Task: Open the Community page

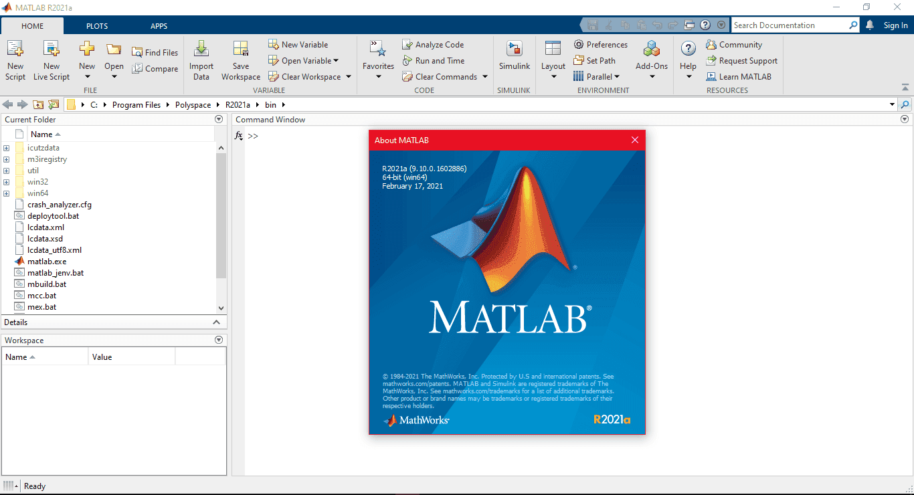Action: click(734, 44)
